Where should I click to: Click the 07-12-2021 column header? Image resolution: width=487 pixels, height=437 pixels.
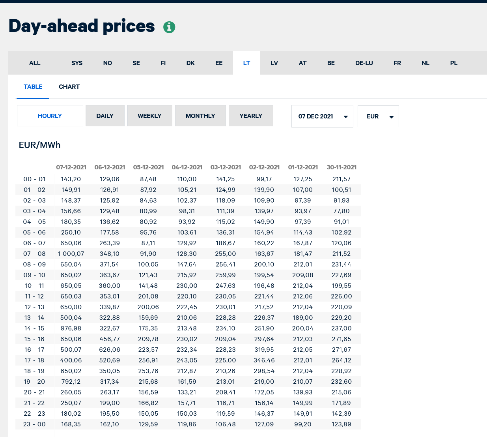71,167
